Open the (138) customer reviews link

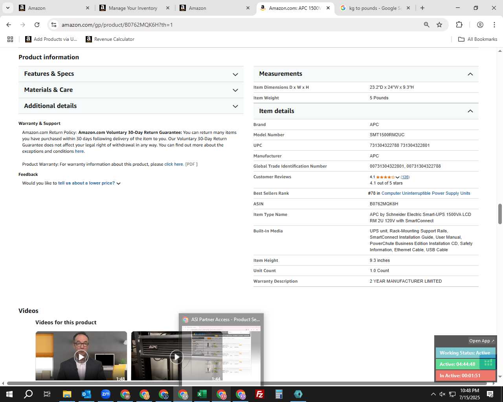click(x=405, y=177)
